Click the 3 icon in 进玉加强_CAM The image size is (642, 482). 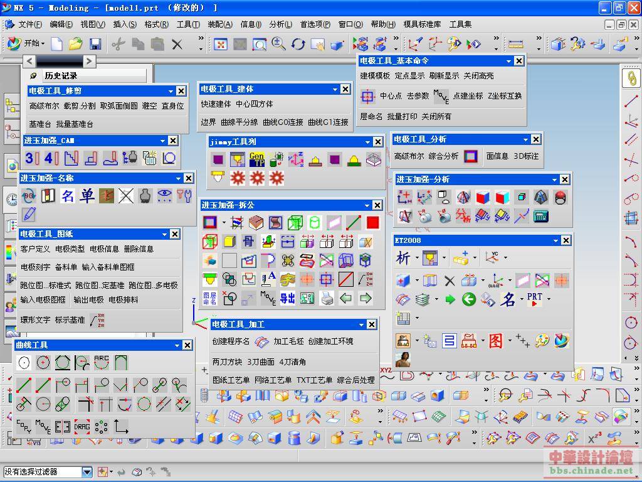(33, 158)
